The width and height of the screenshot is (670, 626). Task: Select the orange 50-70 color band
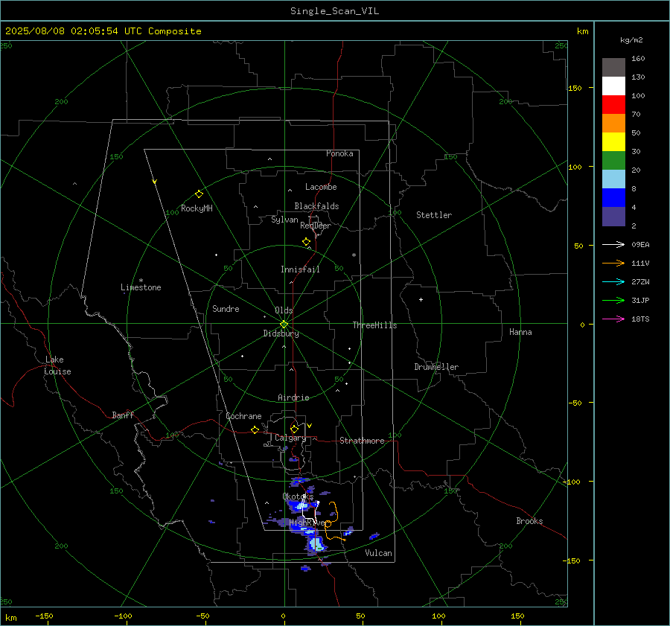[x=613, y=124]
